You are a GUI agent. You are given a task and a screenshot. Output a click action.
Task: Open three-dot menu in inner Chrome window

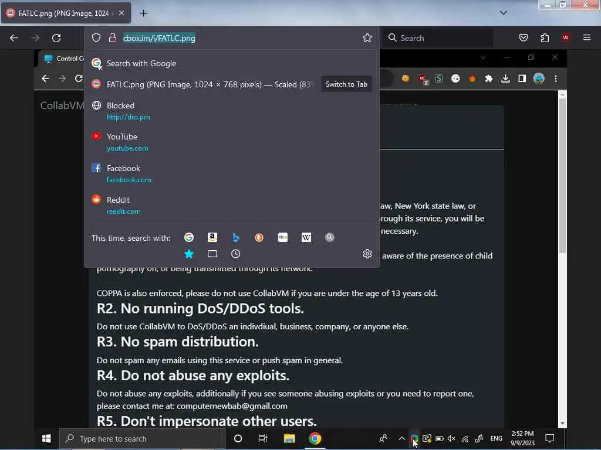tap(556, 79)
